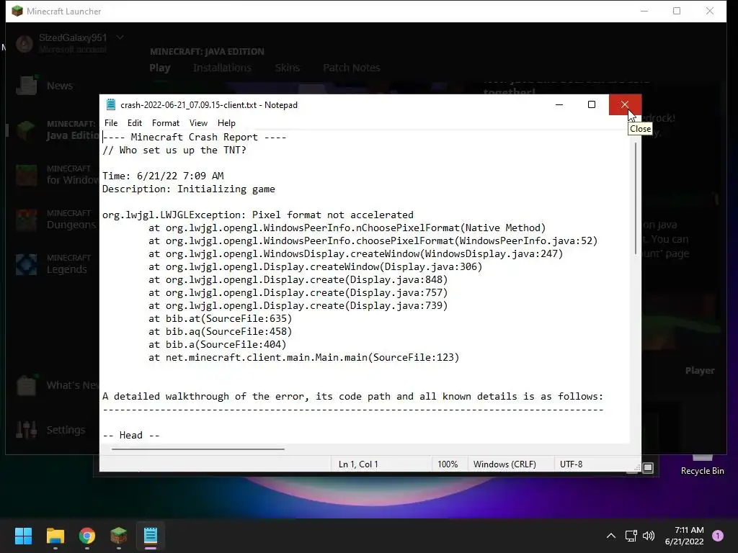The height and width of the screenshot is (553, 738).
Task: Click the 'Time: 6/21/22 7:09 AM' line
Action: (163, 176)
